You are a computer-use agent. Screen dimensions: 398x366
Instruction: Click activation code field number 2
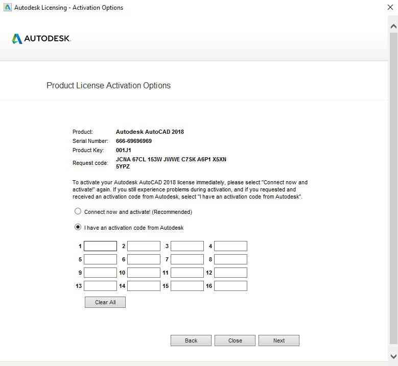[x=144, y=246]
